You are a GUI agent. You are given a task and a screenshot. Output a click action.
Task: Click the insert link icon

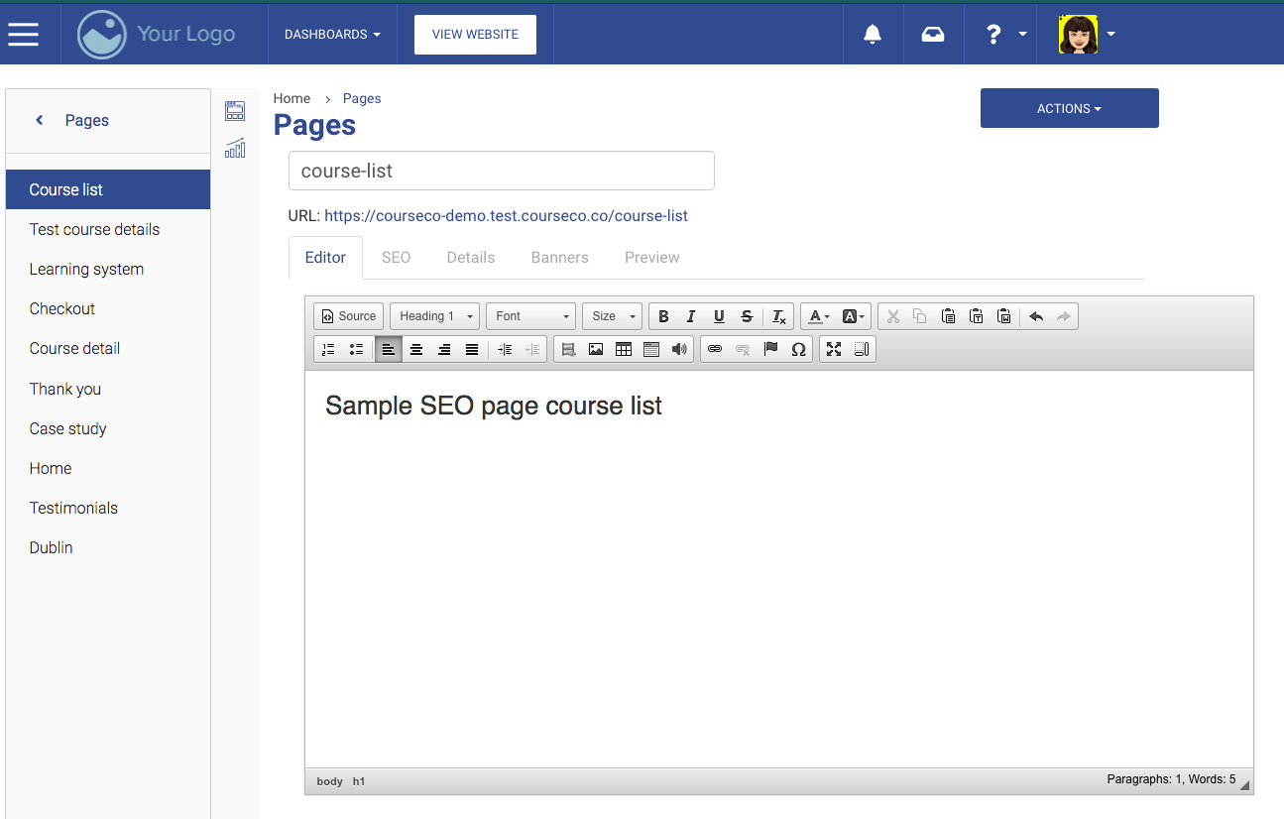tap(715, 349)
